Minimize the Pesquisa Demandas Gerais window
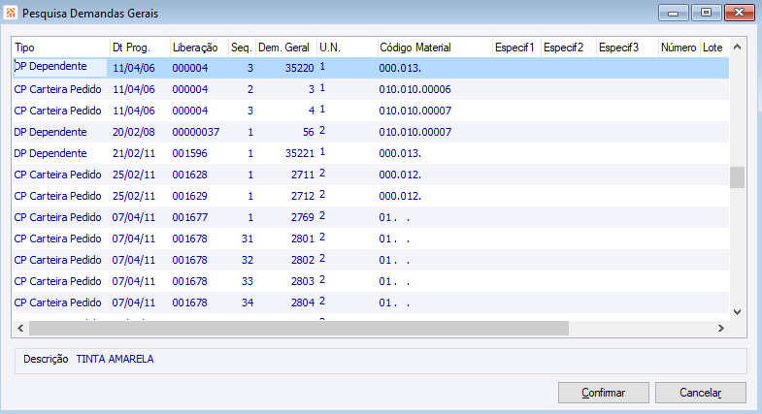Image resolution: width=762 pixels, height=414 pixels. [673, 14]
